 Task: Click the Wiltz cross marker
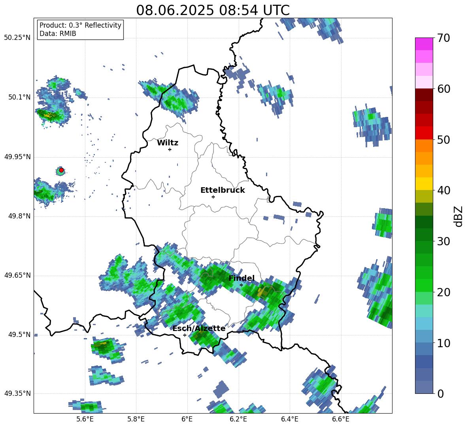pyautogui.click(x=170, y=149)
